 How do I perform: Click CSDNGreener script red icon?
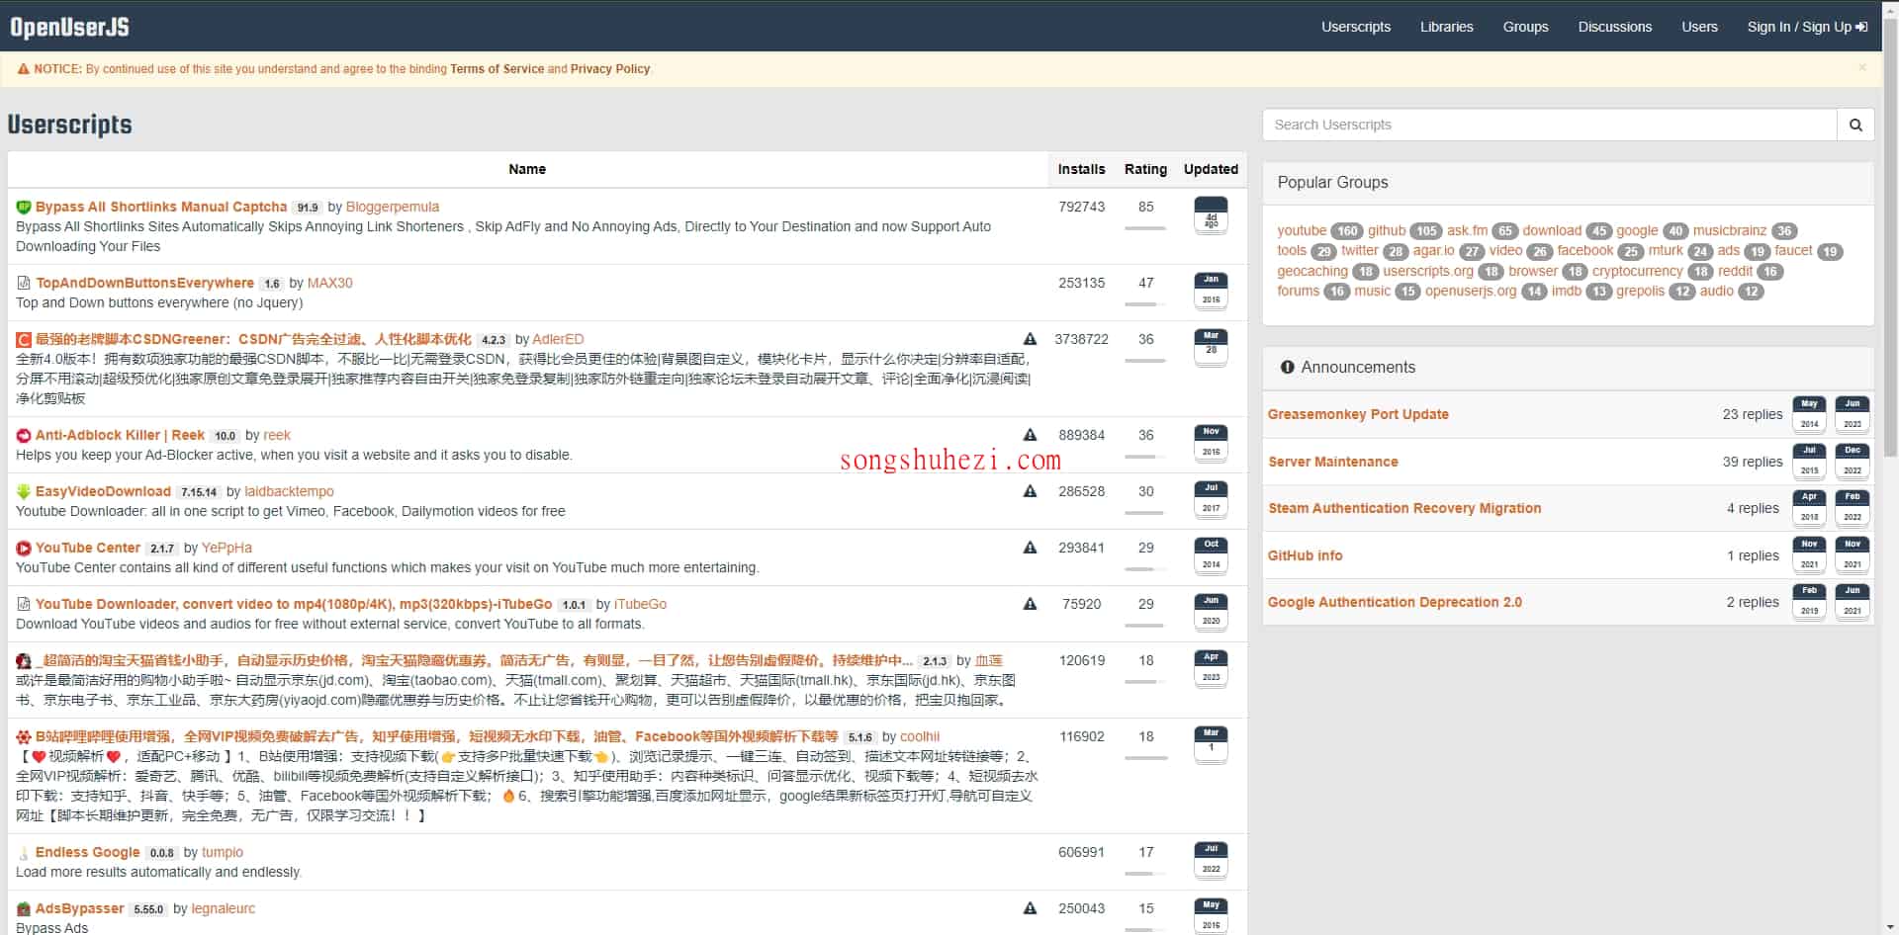[x=24, y=339]
